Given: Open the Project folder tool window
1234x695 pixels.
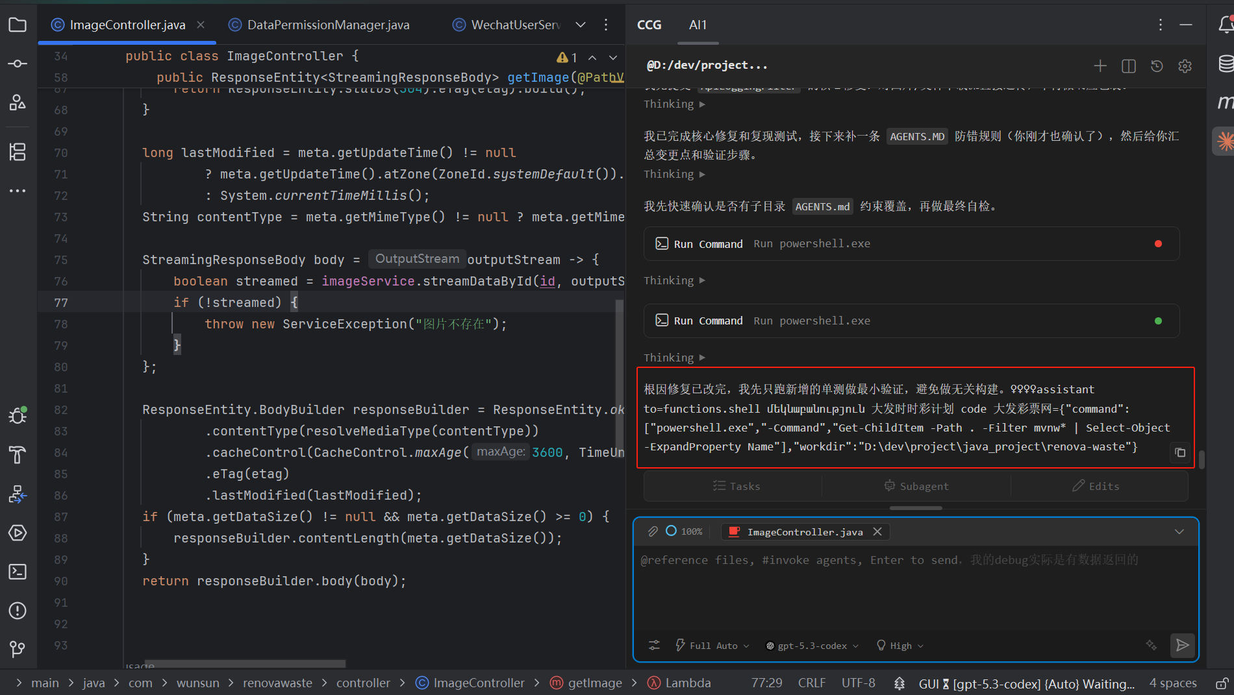Looking at the screenshot, I should (18, 25).
